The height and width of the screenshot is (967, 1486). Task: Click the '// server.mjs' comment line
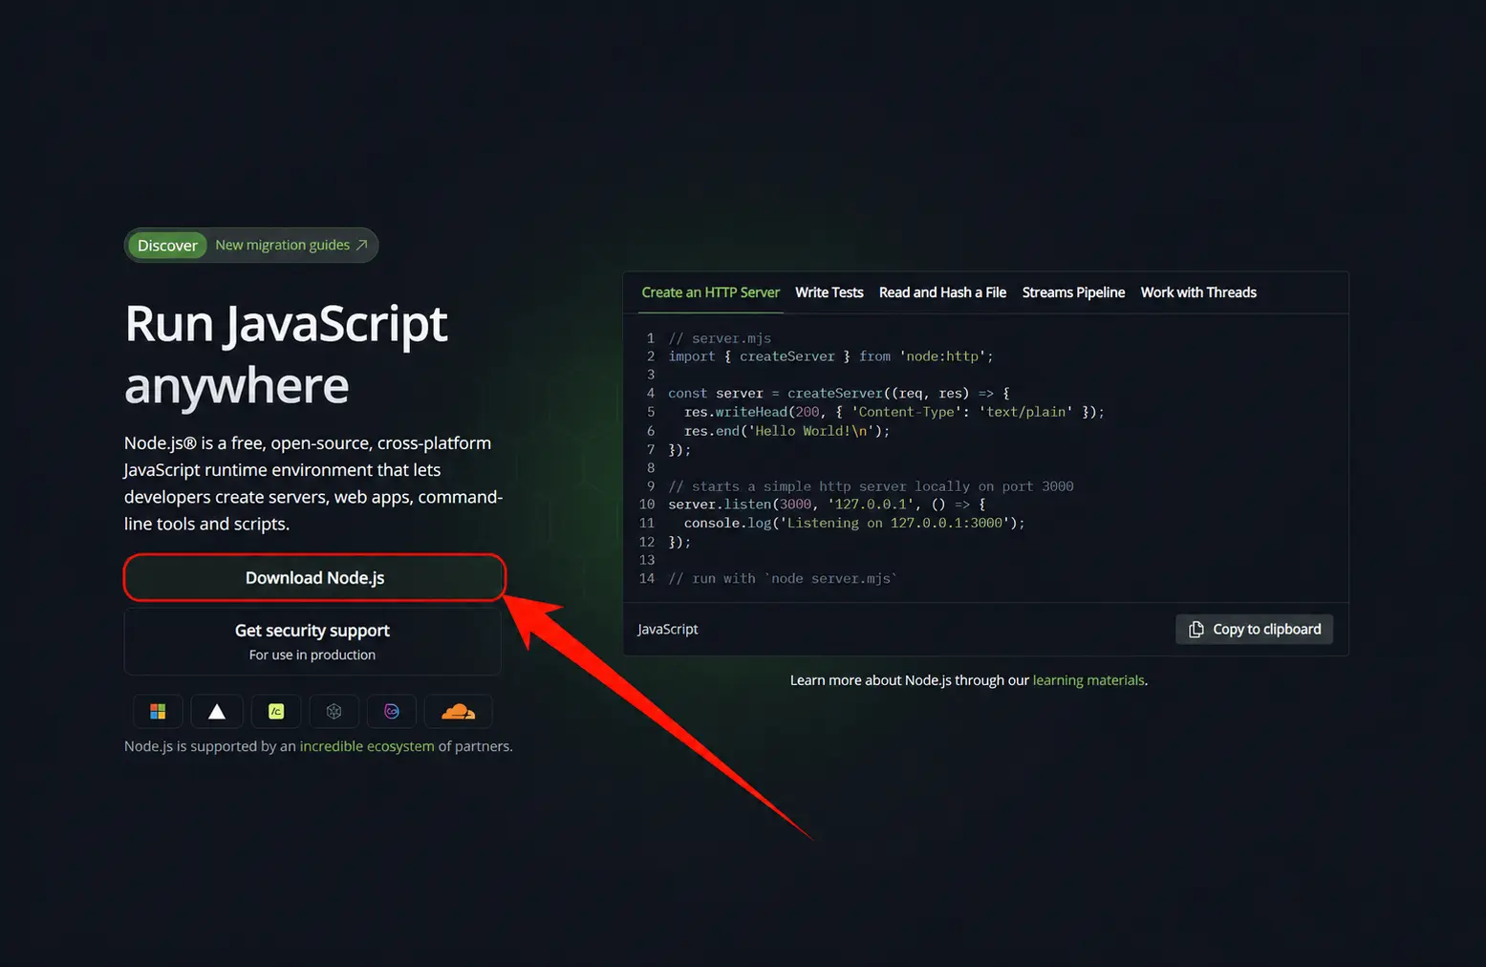(x=720, y=338)
